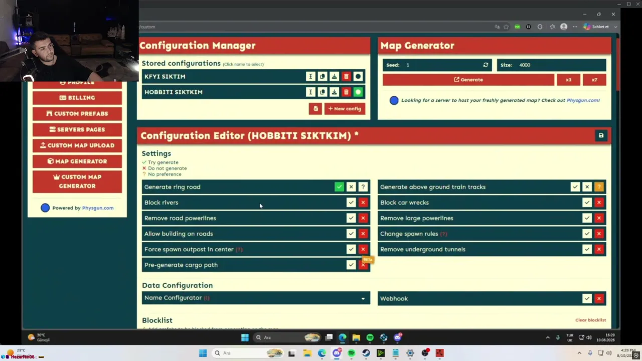Expand the Name Configurator dropdown
The height and width of the screenshot is (361, 642).
tap(256, 298)
